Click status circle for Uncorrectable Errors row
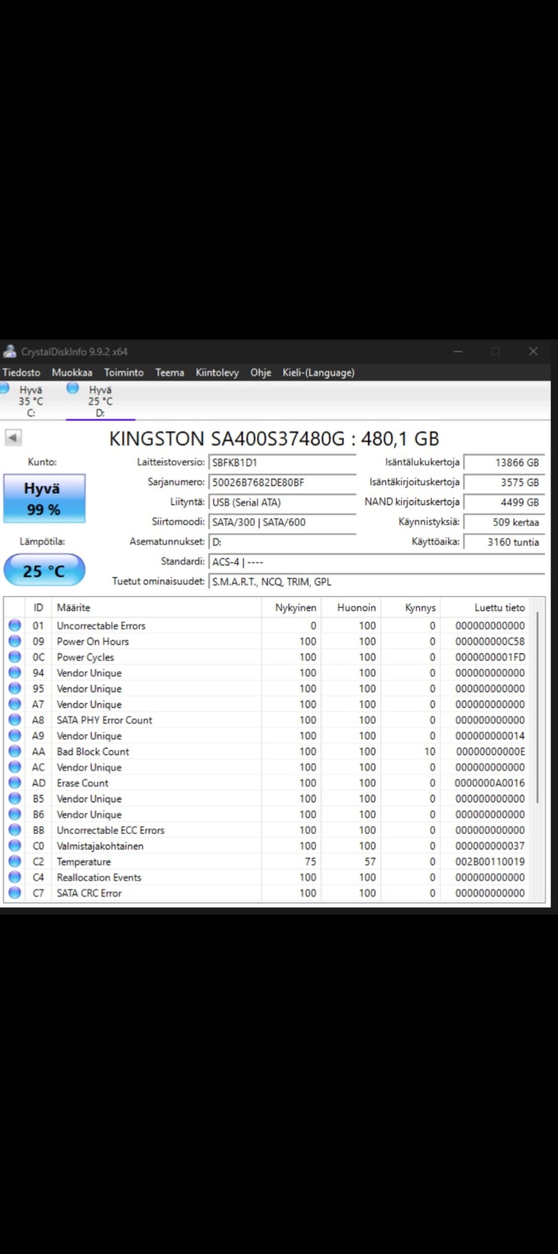This screenshot has width=558, height=1254. tap(15, 626)
